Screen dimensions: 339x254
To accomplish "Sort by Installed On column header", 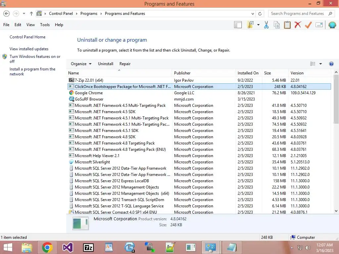I will point(249,73).
